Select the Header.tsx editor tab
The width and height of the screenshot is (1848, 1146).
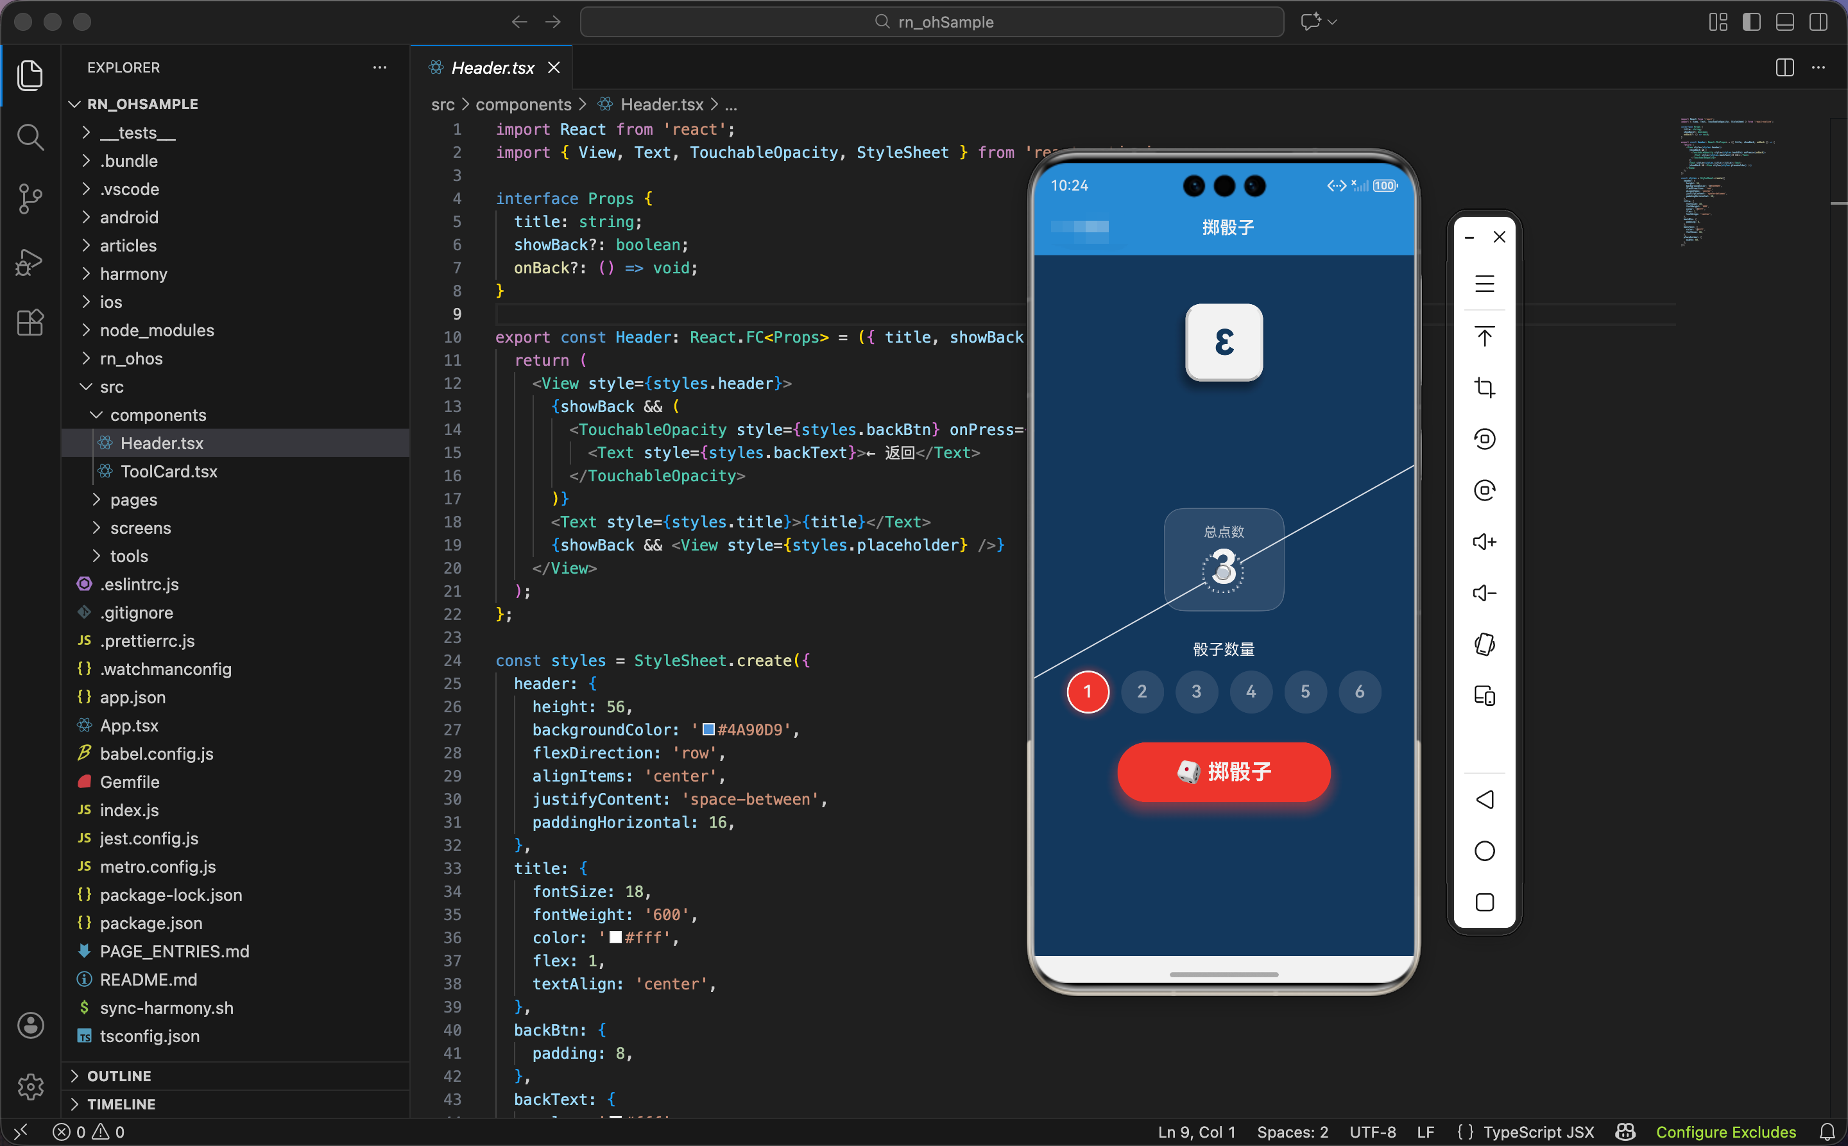(x=492, y=67)
